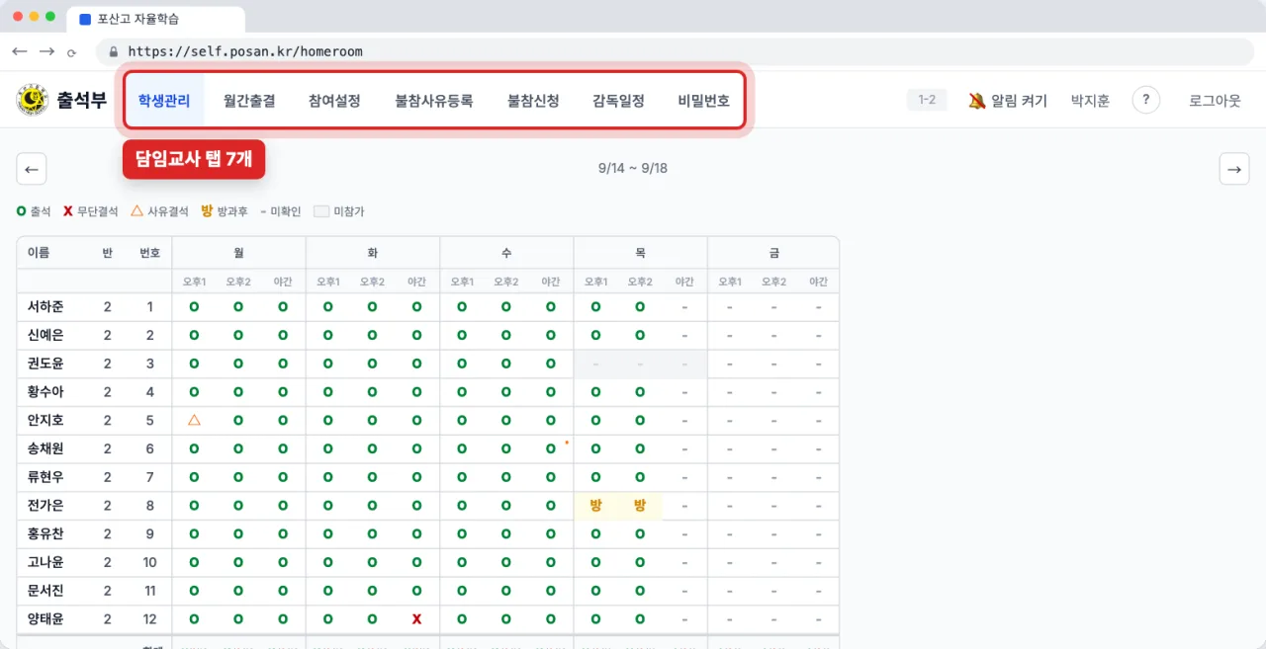Click the 로그아웃 button
Viewport: 1266px width, 649px height.
(x=1215, y=100)
